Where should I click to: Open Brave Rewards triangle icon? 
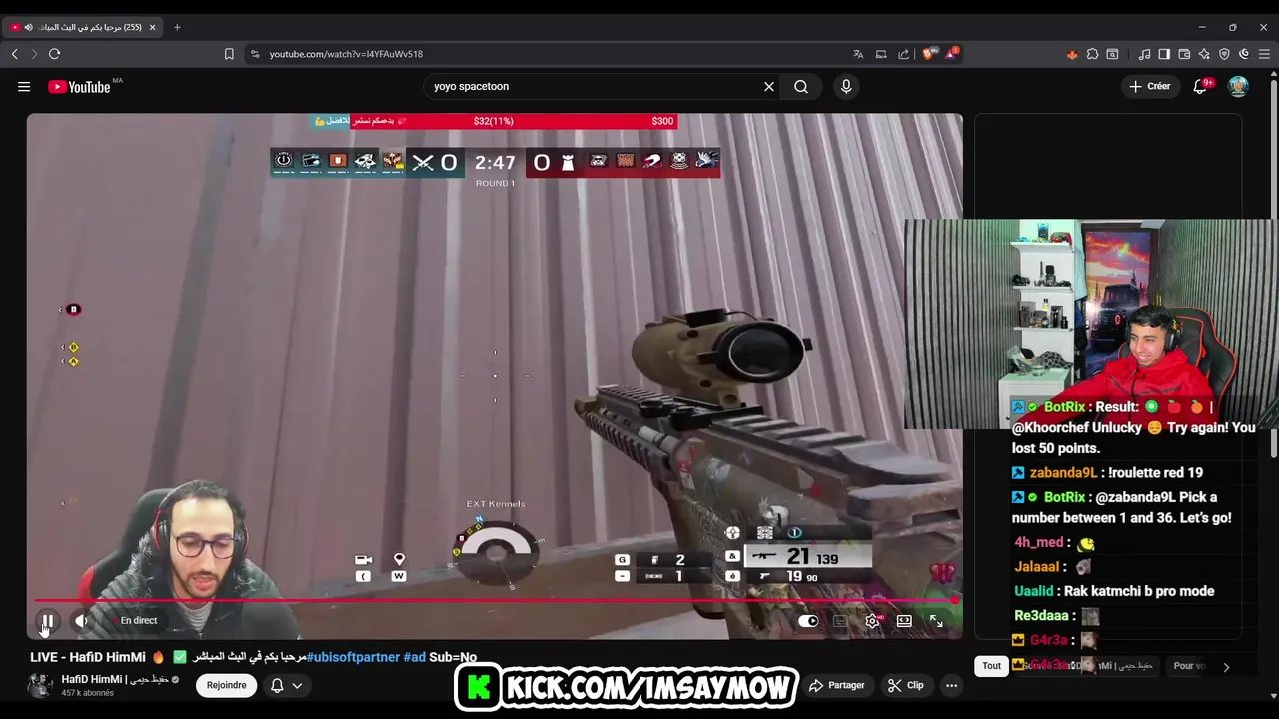951,54
